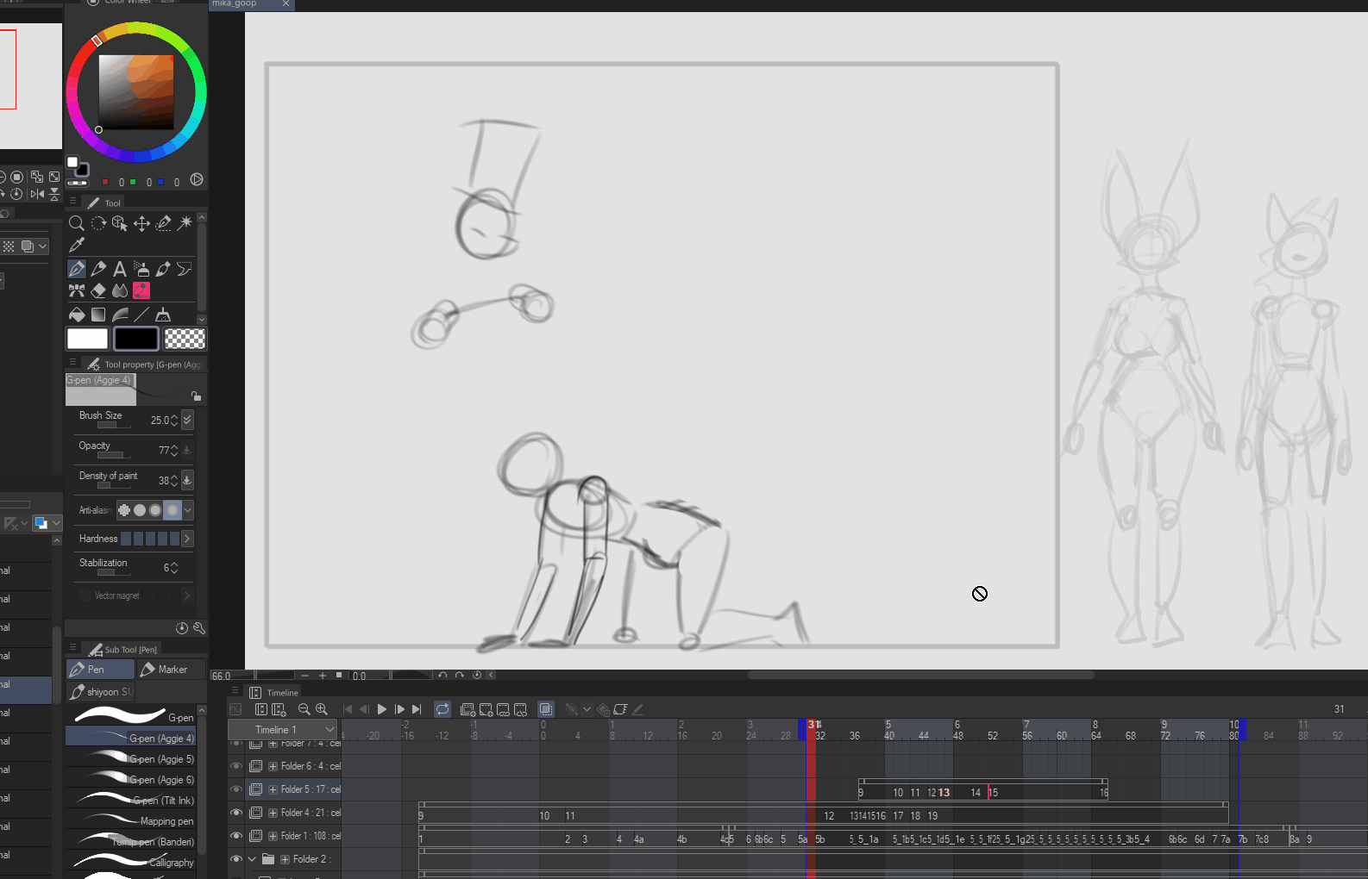The image size is (1368, 879).
Task: Select the Fill bucket tool
Action: [77, 315]
